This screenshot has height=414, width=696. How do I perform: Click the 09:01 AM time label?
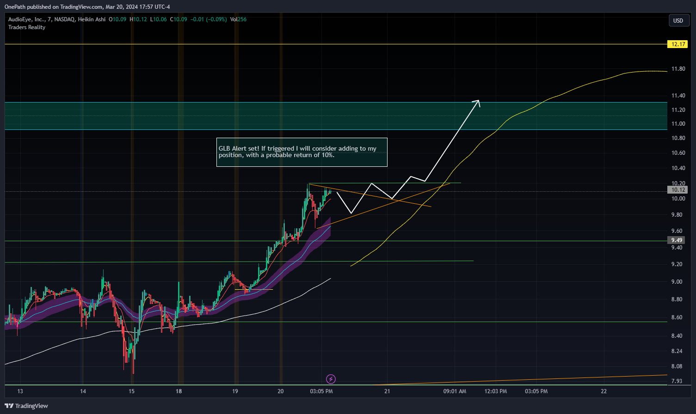pos(455,391)
